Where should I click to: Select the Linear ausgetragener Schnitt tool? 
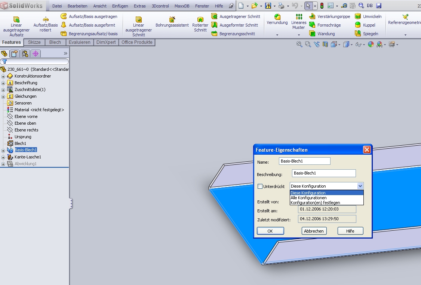point(139,26)
